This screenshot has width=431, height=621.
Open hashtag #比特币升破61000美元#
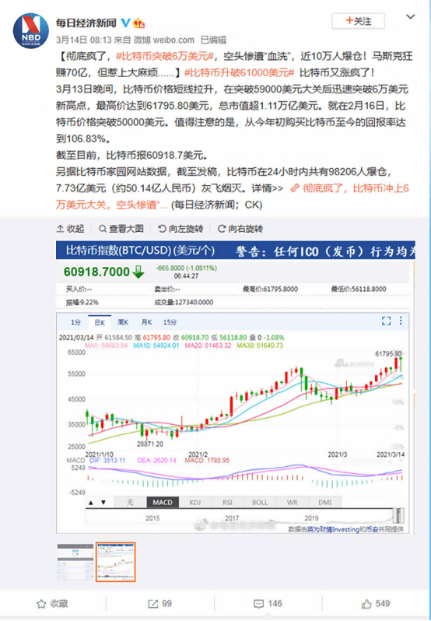[240, 73]
